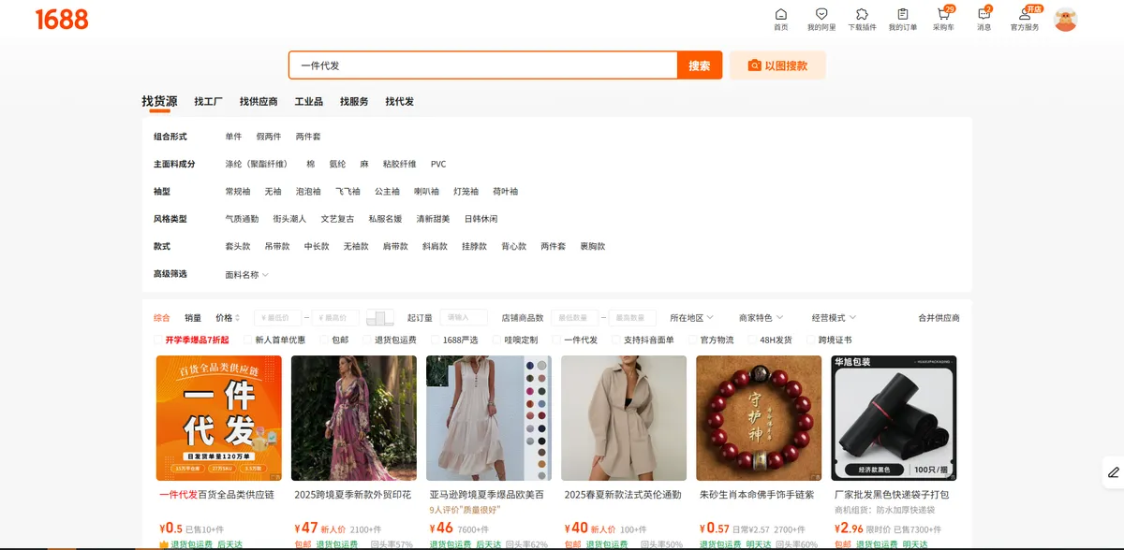The width and height of the screenshot is (1124, 550).
Task: Click the user avatar in the header
Action: pos(1065,20)
